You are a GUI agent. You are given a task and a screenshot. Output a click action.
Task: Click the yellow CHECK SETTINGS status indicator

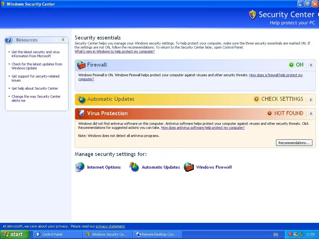(256, 99)
